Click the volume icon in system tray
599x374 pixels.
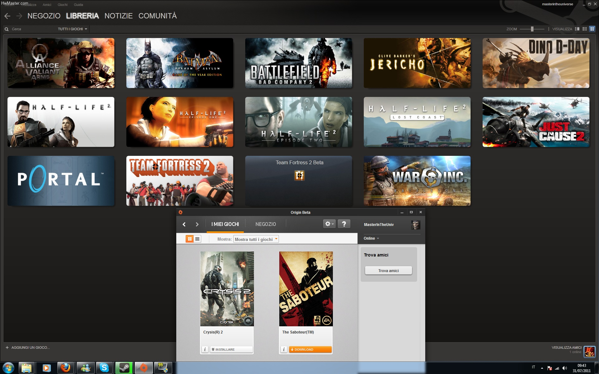565,368
